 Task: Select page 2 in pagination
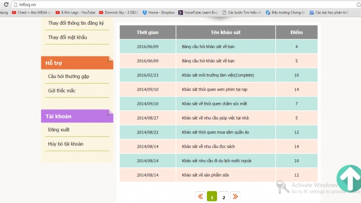click(224, 197)
